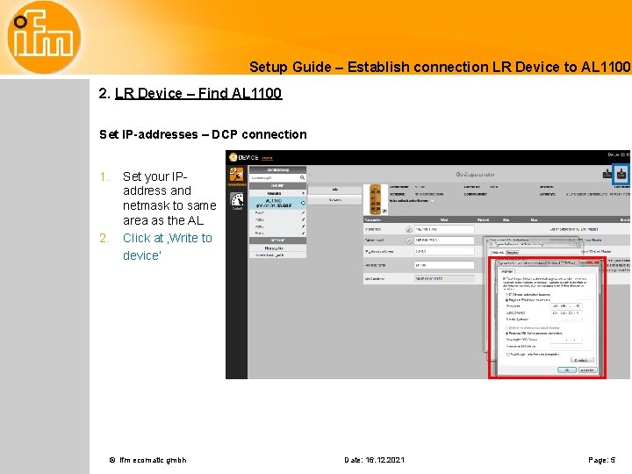This screenshot has width=632, height=474.
Task: Click the bottom catalog row under OFFLINE
Action: 277,255
